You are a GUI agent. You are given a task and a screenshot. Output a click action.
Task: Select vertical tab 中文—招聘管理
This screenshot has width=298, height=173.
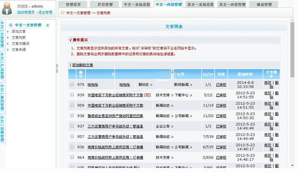click(2, 129)
